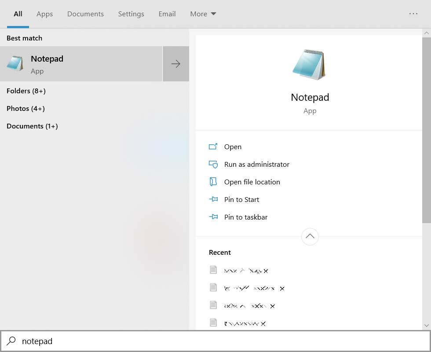431x352 pixels.
Task: Click the Notepad title in preview pane
Action: click(310, 97)
